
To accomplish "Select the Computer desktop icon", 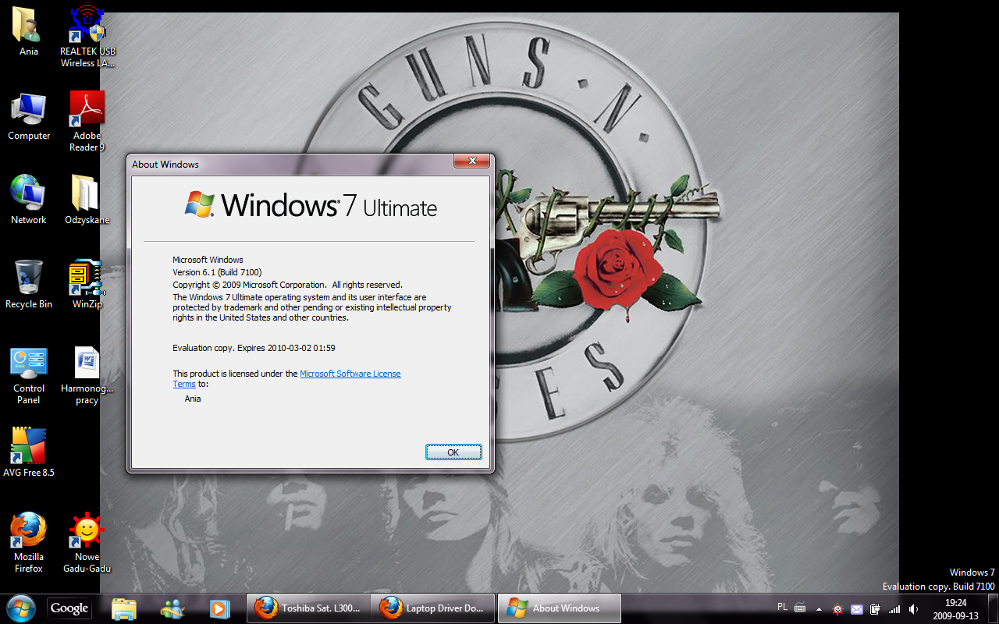I will tap(29, 117).
